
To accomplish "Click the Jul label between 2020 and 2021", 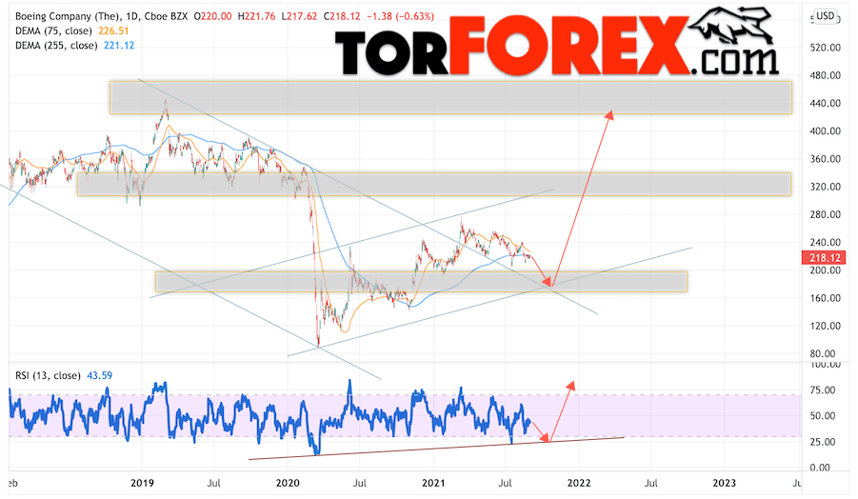I will tap(360, 483).
